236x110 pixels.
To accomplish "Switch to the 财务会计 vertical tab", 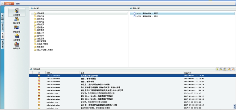I will 2,27.
